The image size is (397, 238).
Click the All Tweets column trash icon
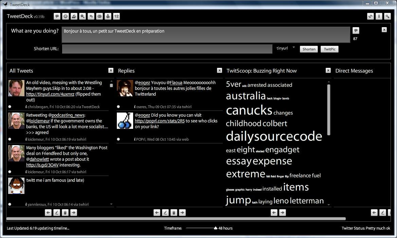coord(65,213)
